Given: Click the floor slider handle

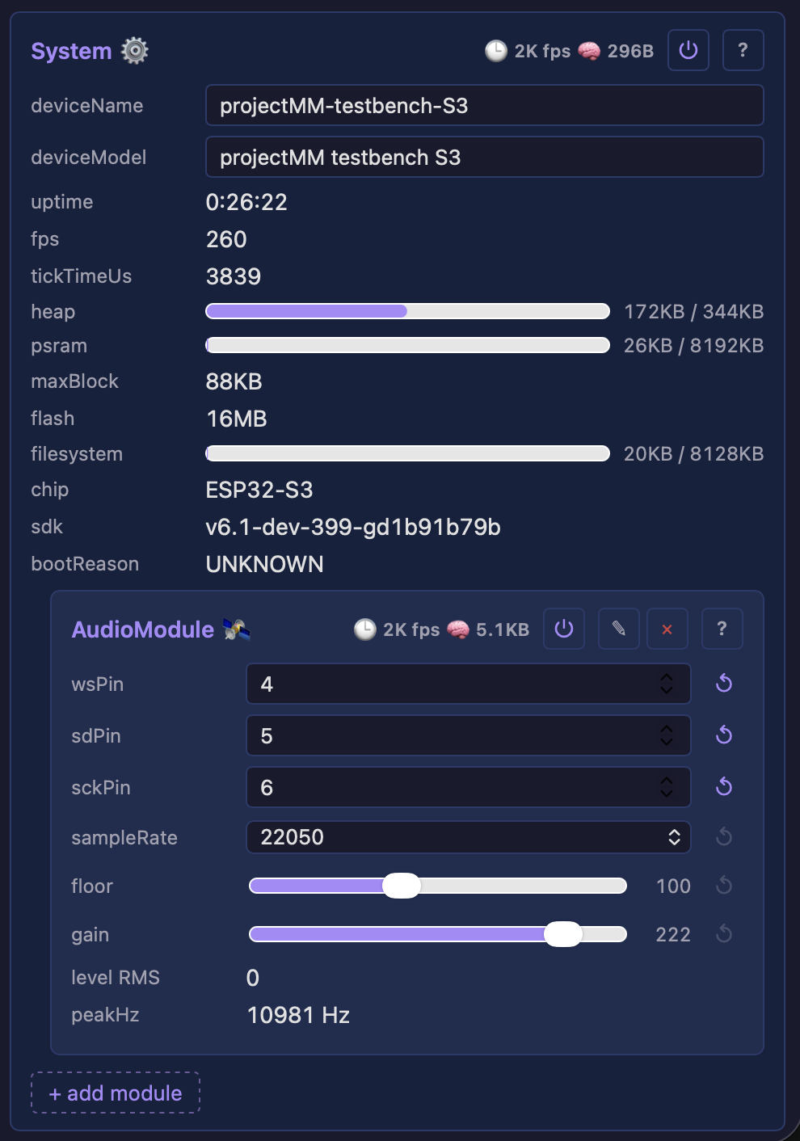Looking at the screenshot, I should coord(402,886).
